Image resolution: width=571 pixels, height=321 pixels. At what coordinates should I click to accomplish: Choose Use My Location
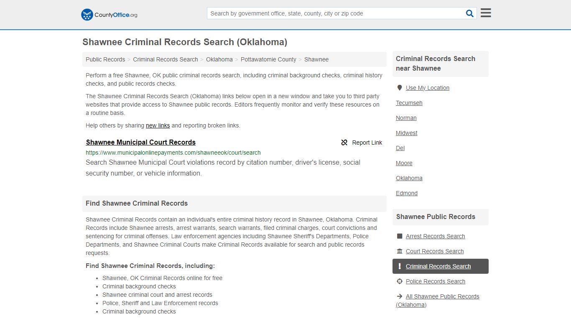428,88
